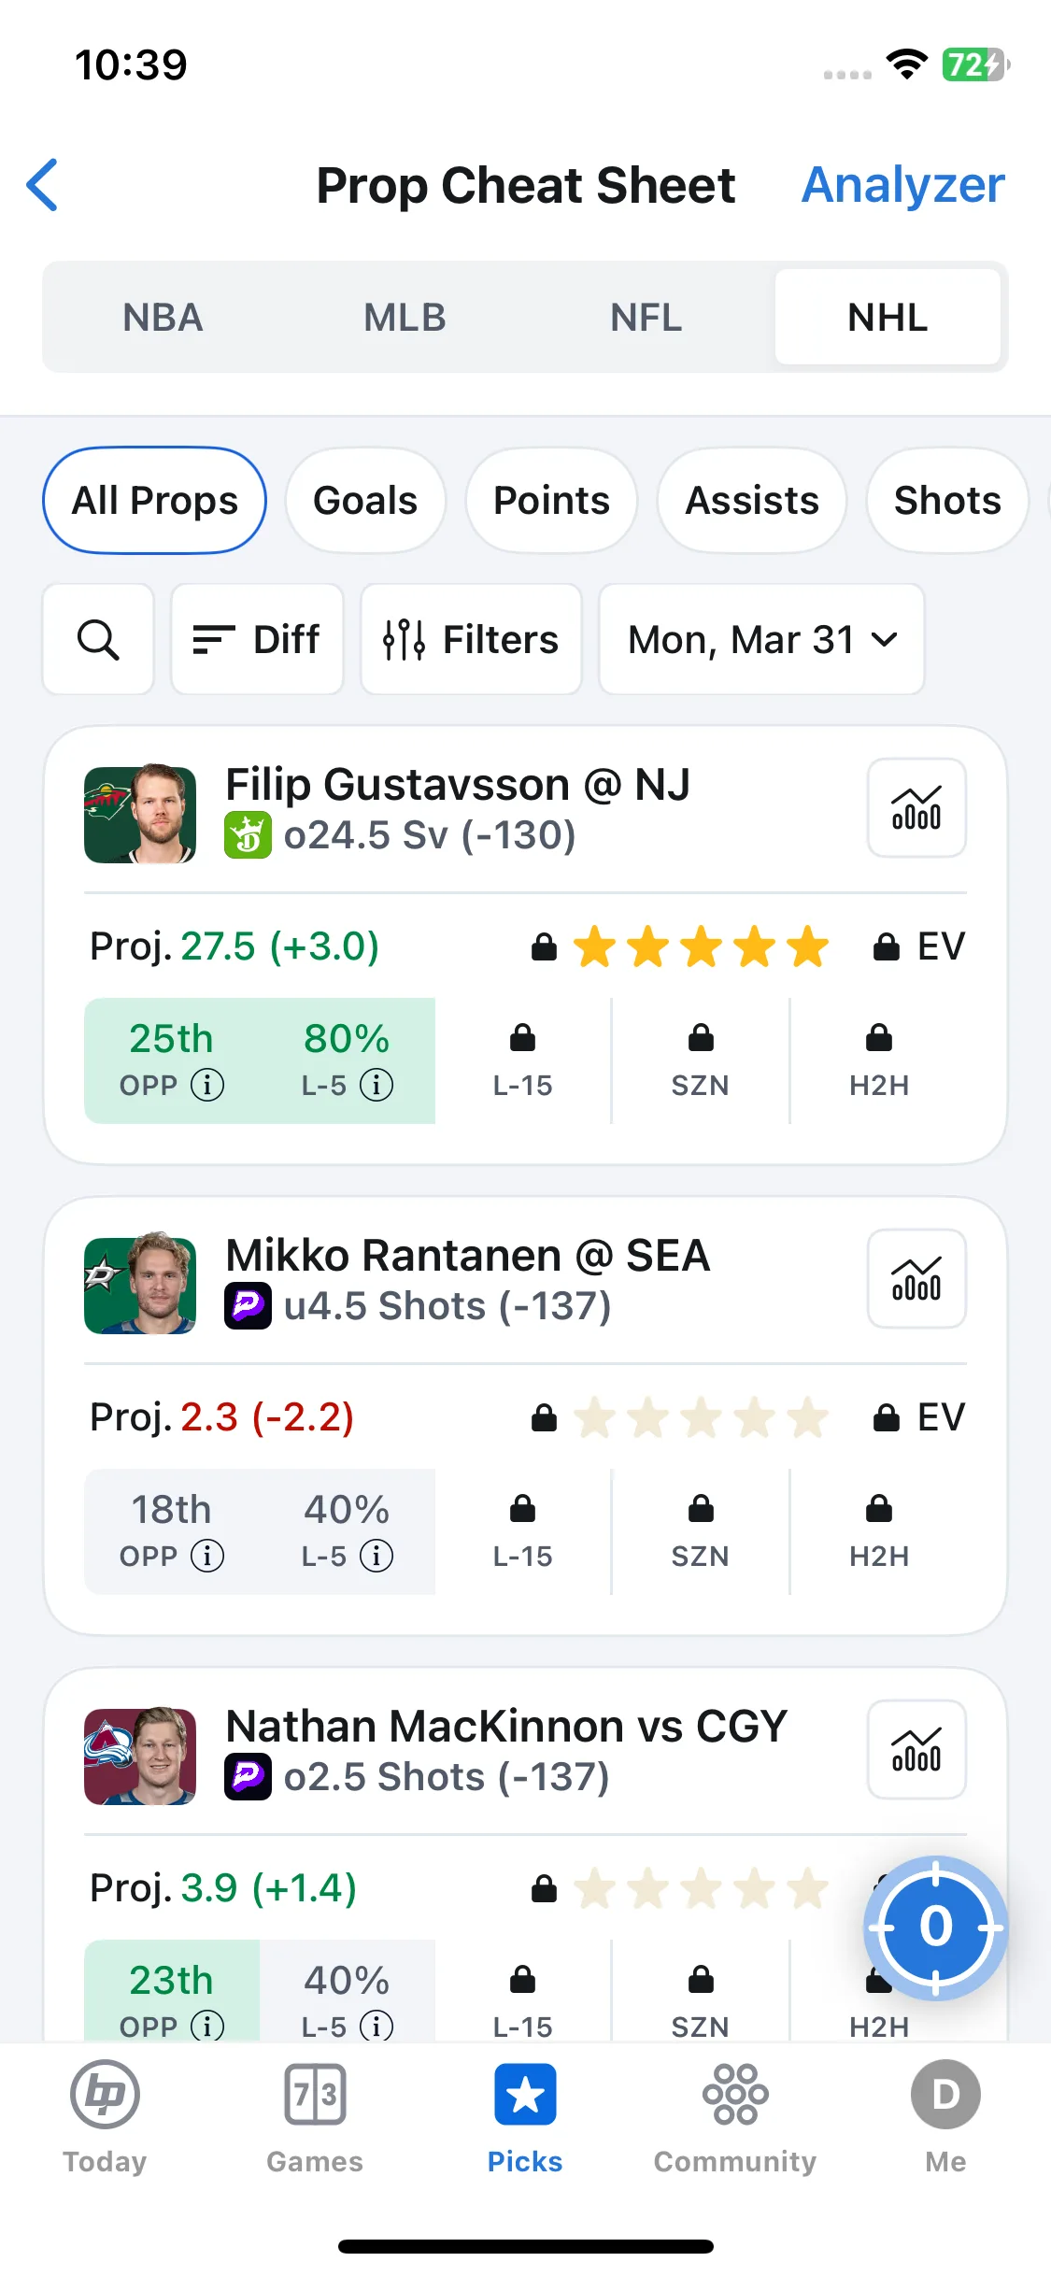
Task: Open the Community tab icon
Action: tap(735, 2095)
